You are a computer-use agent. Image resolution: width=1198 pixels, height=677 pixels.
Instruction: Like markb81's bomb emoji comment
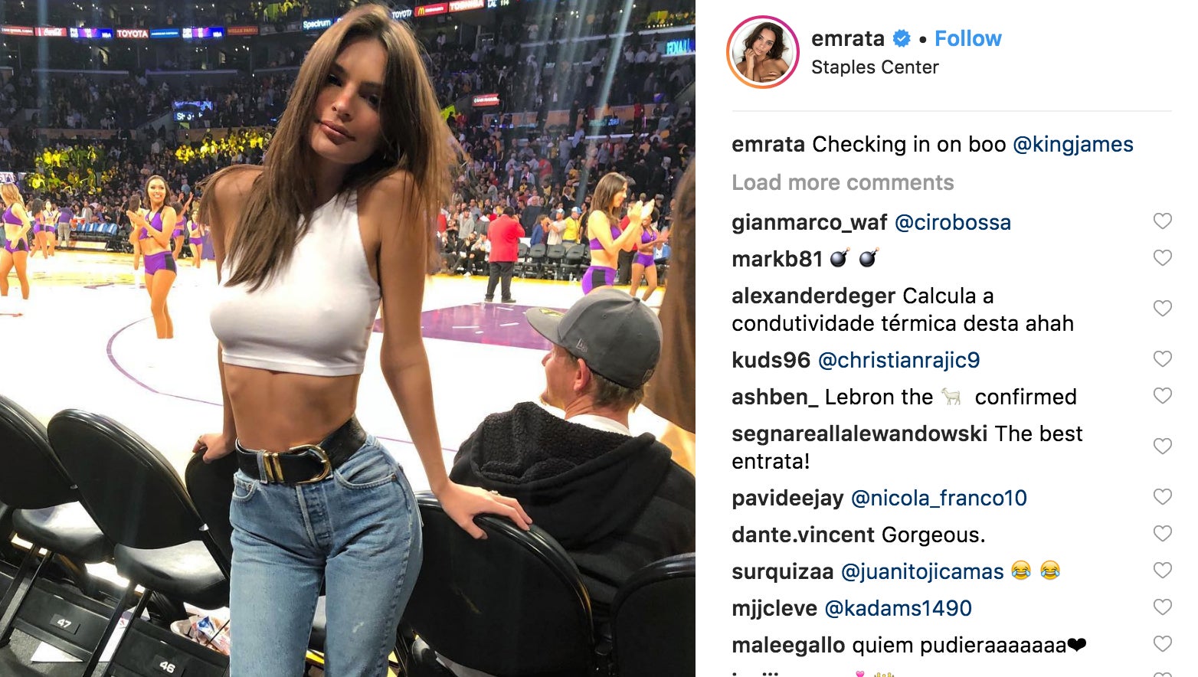click(x=1162, y=258)
